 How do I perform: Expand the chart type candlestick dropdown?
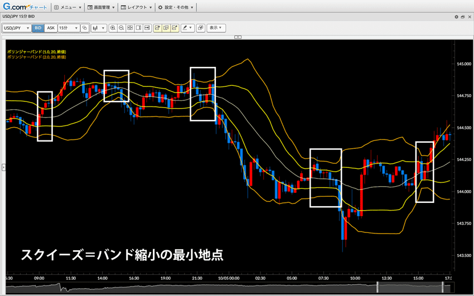[99, 27]
